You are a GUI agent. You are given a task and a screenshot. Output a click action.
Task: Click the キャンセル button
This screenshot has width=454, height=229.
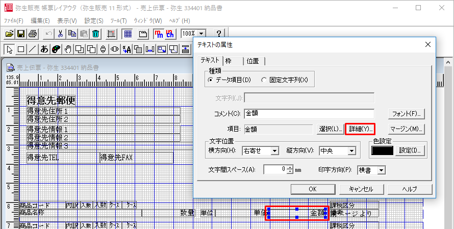click(x=361, y=189)
